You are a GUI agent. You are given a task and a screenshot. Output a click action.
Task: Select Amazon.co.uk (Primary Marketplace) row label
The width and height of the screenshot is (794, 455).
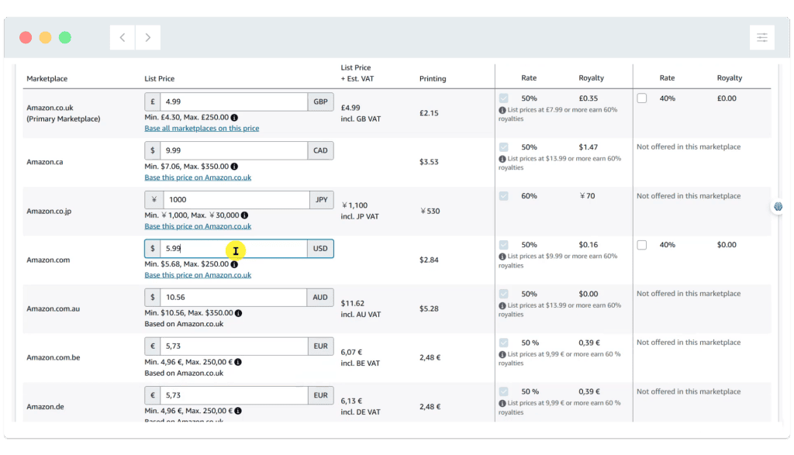click(x=64, y=113)
